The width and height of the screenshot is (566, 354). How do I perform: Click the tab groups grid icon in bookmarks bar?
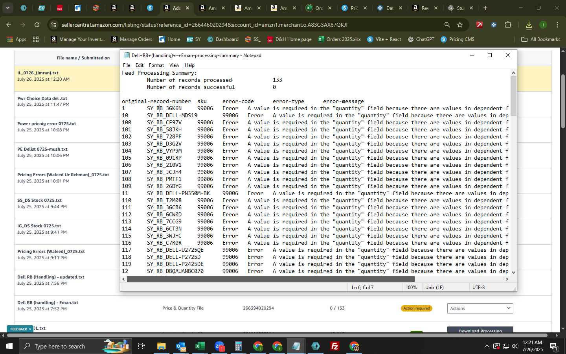pos(36,39)
